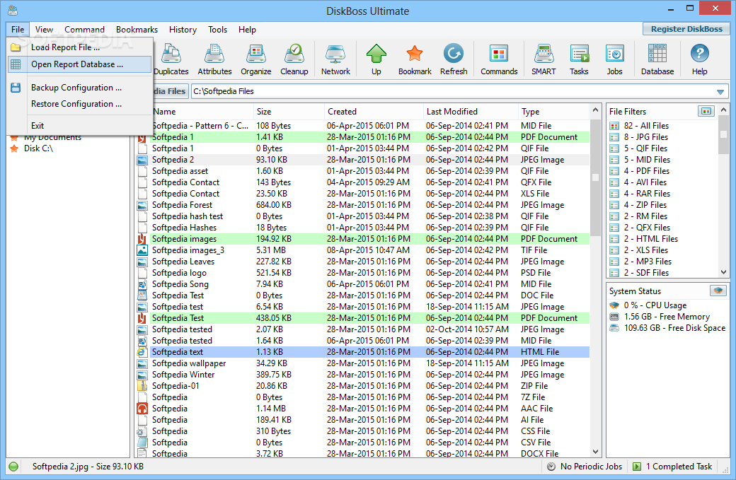Viewport: 736px width, 480px height.
Task: Open the Help toolbar item
Action: pos(699,59)
